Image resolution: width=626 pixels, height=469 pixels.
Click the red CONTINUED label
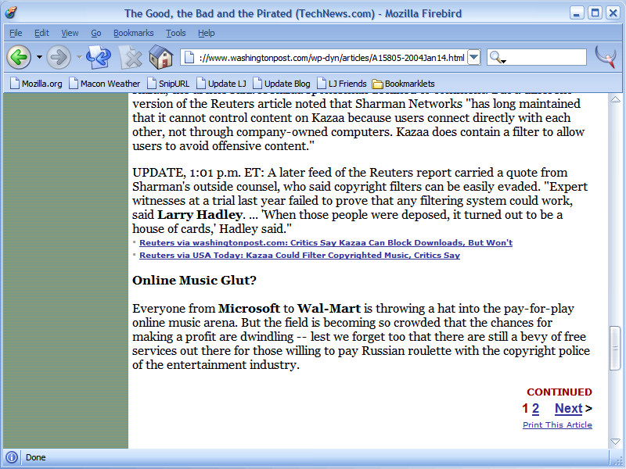point(559,392)
